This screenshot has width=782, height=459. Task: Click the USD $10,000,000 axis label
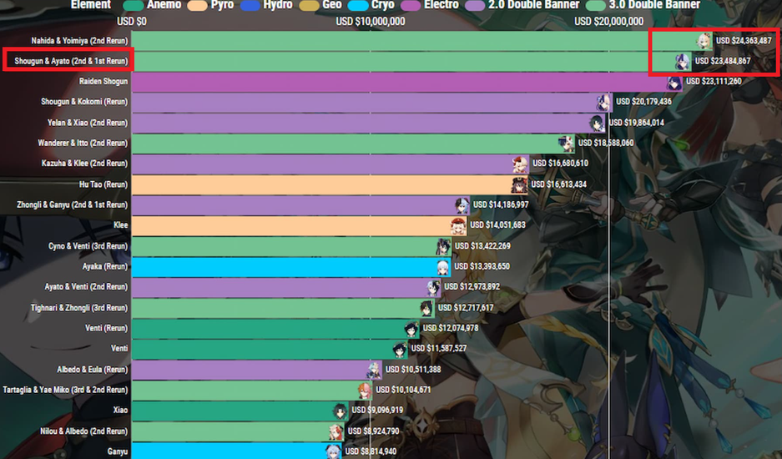tap(370, 22)
